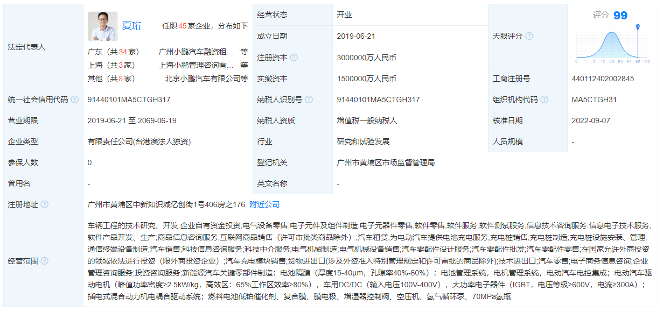The image size is (663, 312).
Task: Click the 法定代表人 label cell
Action: click(x=43, y=47)
